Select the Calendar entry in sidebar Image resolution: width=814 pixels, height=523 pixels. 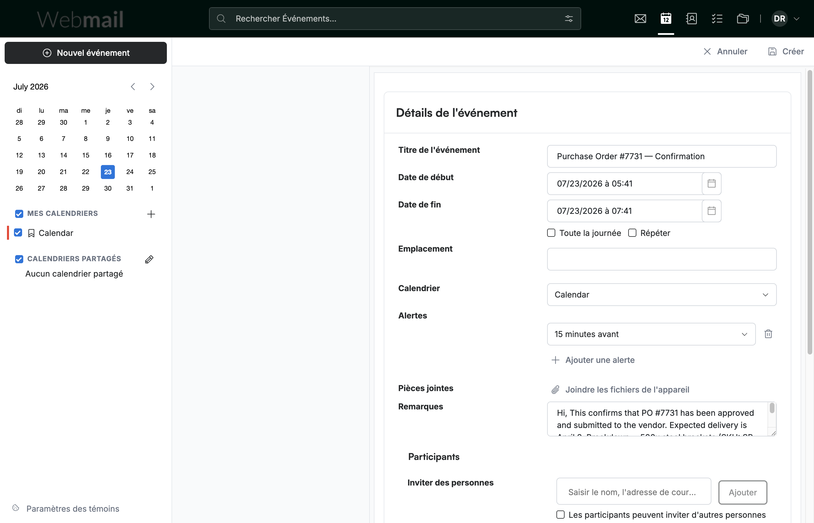tap(56, 233)
